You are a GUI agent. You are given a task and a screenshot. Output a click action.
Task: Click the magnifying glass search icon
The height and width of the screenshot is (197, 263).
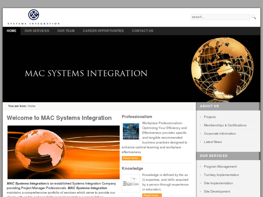[254, 17]
